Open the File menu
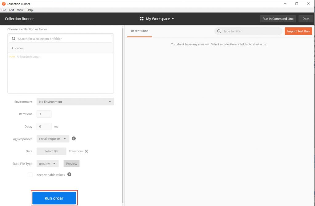The image size is (315, 206). point(4,10)
